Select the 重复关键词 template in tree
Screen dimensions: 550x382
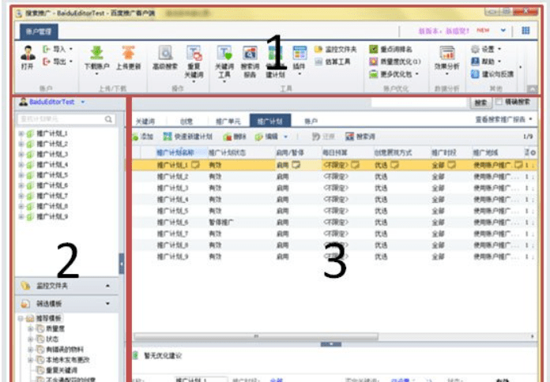click(62, 369)
